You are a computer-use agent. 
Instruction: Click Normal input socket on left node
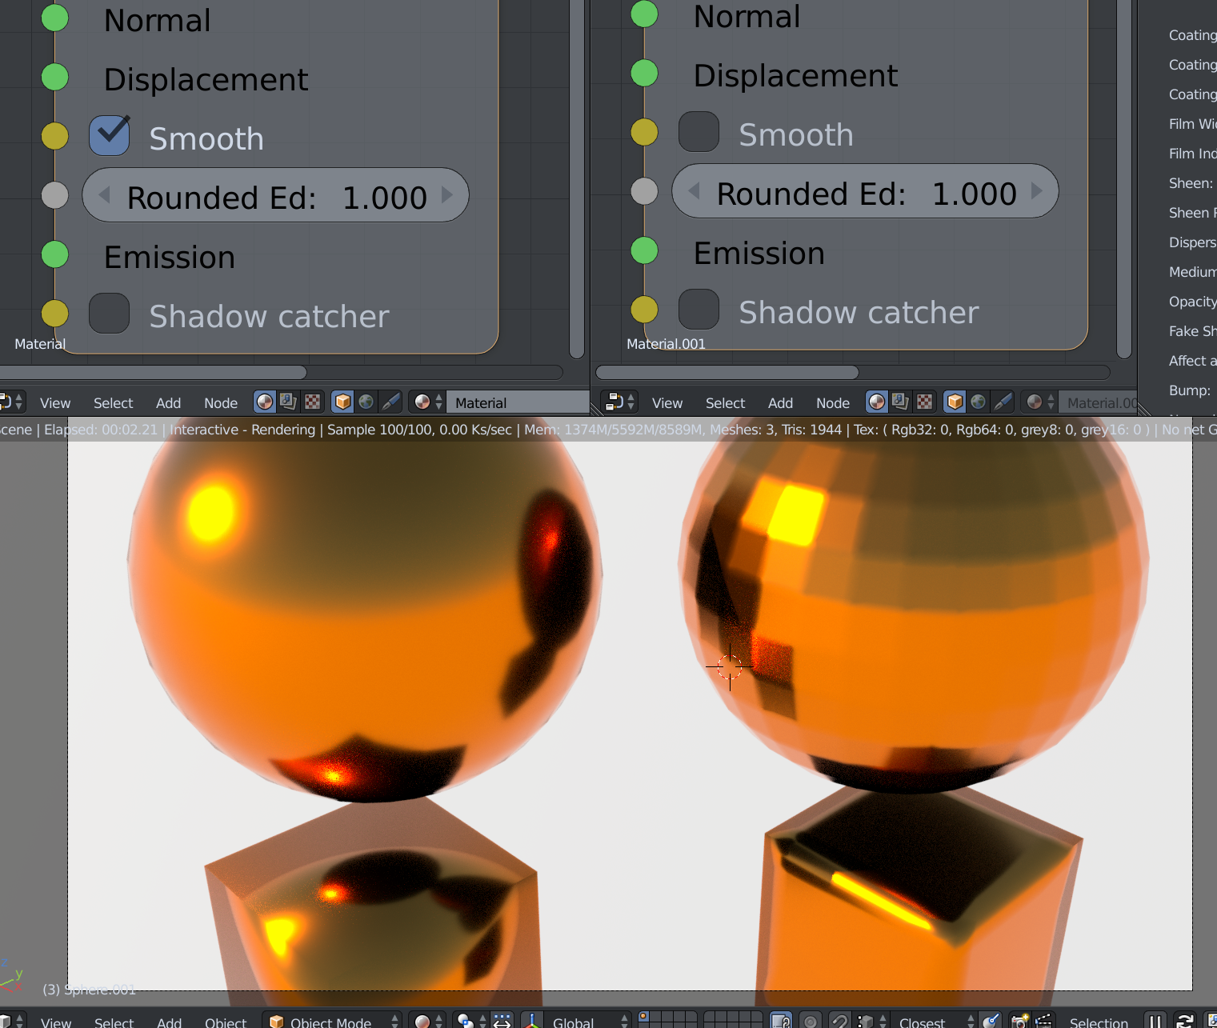[x=55, y=18]
